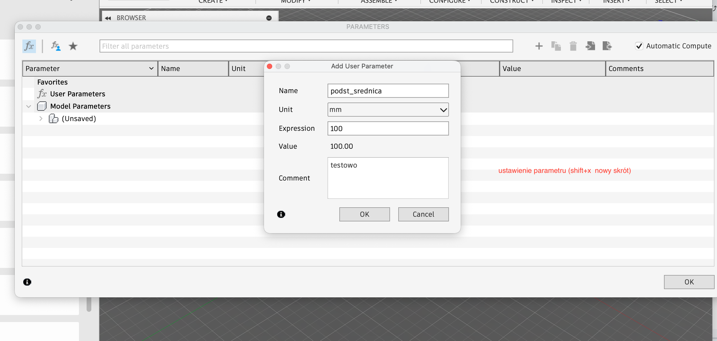Open the Unit dropdown showing mm
This screenshot has width=717, height=341.
(x=388, y=110)
